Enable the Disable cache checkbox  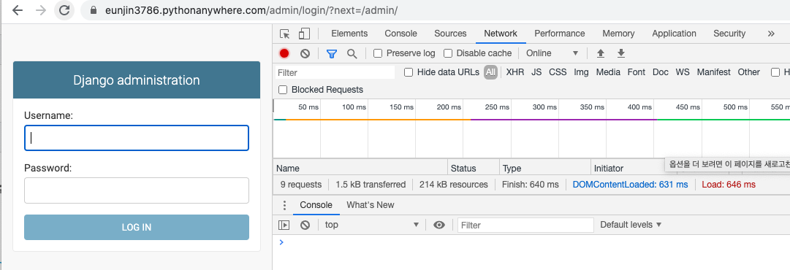click(x=447, y=53)
